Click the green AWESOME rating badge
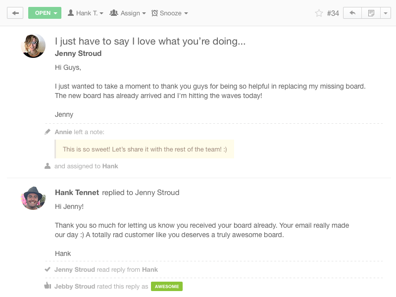Image resolution: width=396 pixels, height=297 pixels. [167, 287]
